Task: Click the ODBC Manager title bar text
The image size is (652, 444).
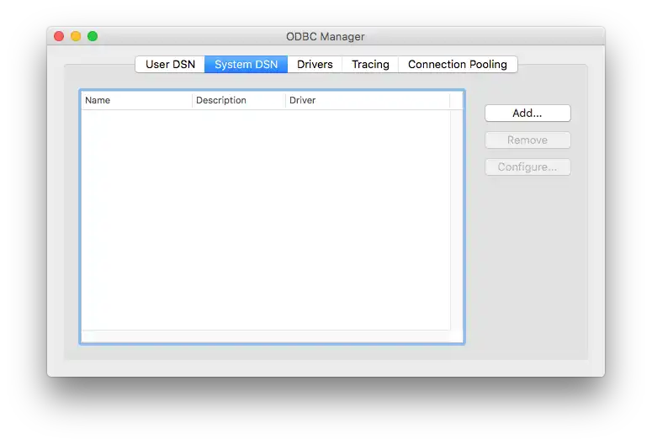Action: [326, 36]
